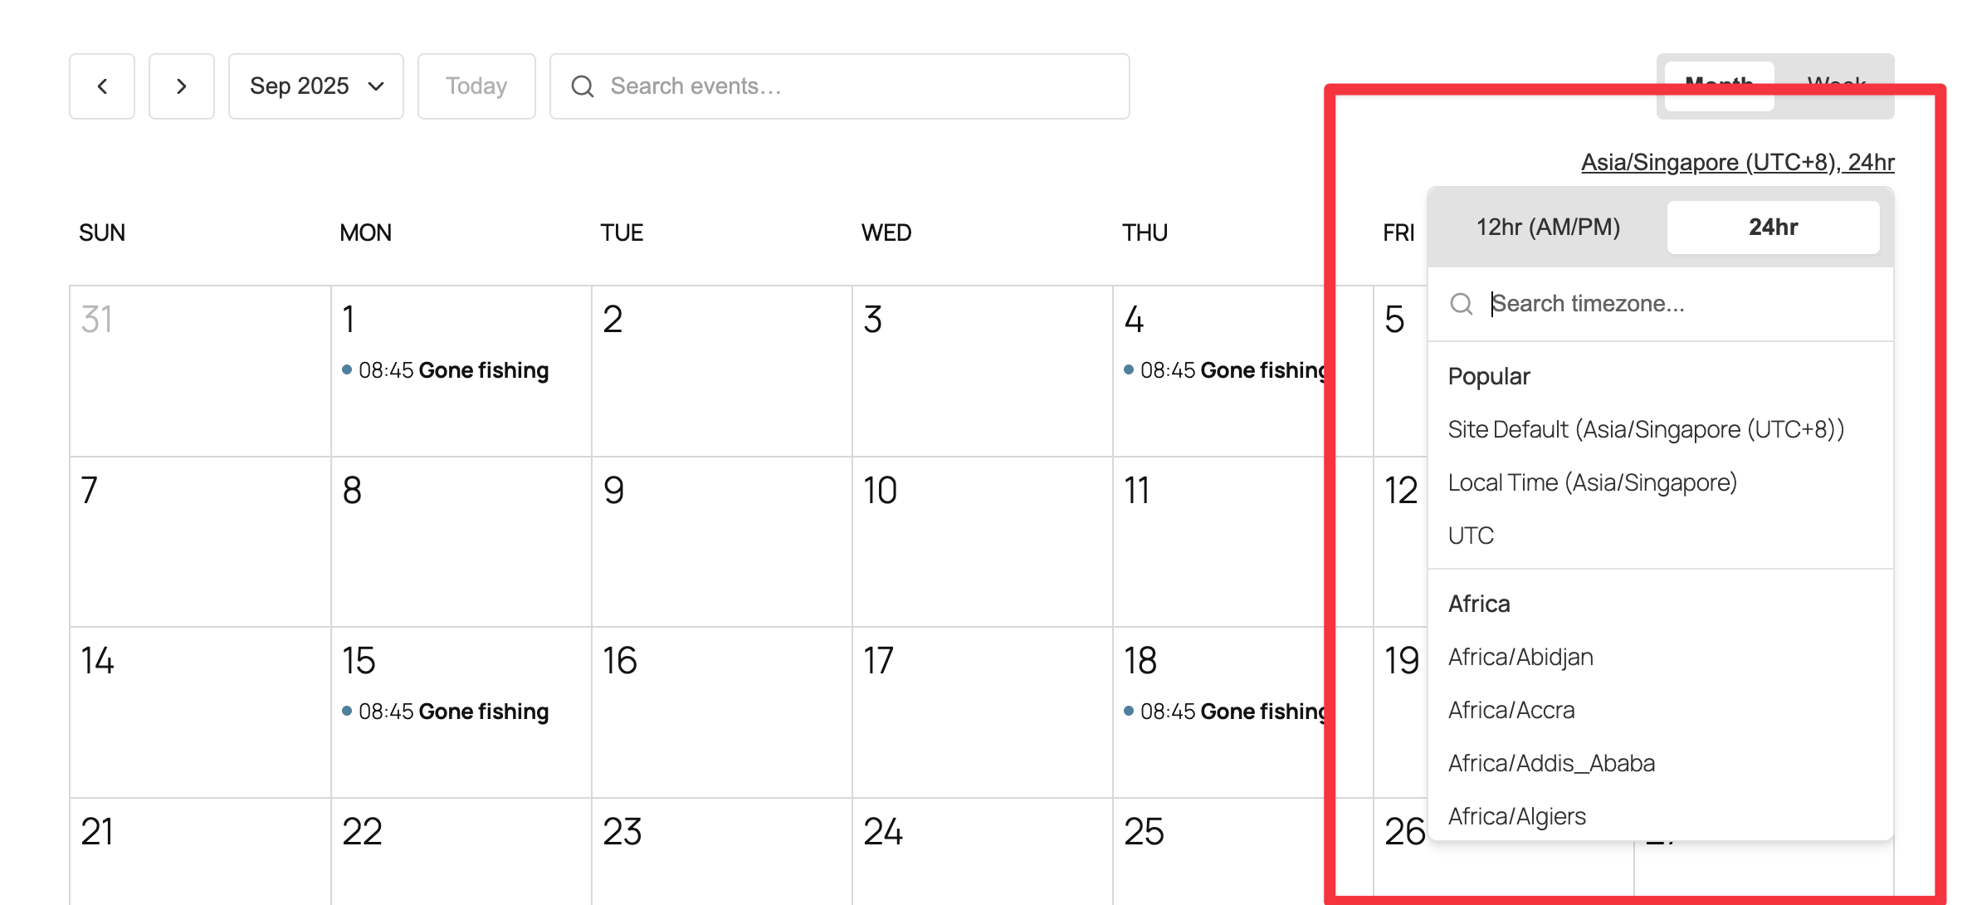Pick the UTC timezone option

1471,536
